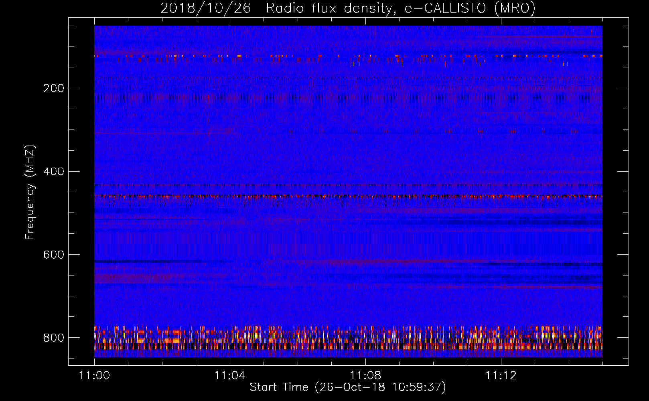Click the 200 frequency tick label
Screen dimensions: 649x401
pyautogui.click(x=53, y=88)
